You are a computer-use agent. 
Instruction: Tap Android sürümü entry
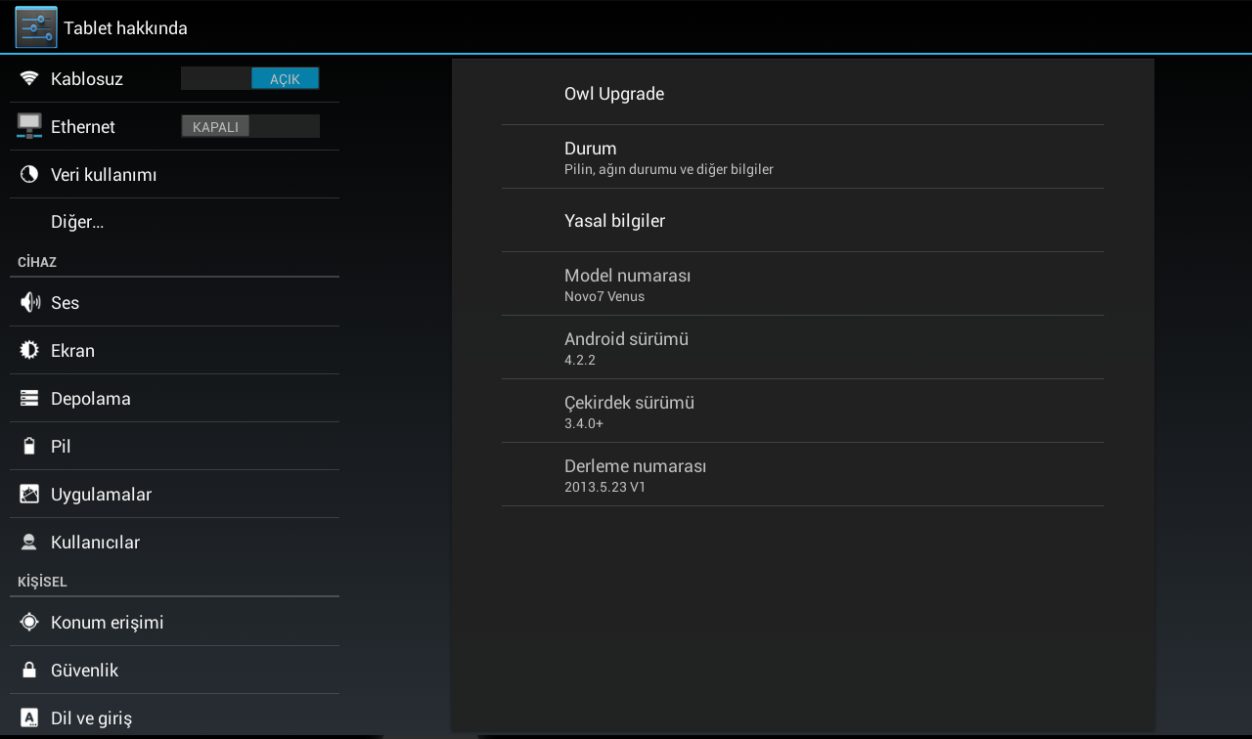(803, 347)
